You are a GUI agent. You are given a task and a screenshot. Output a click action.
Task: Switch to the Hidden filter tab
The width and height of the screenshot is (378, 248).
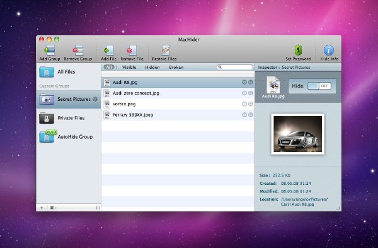(152, 68)
